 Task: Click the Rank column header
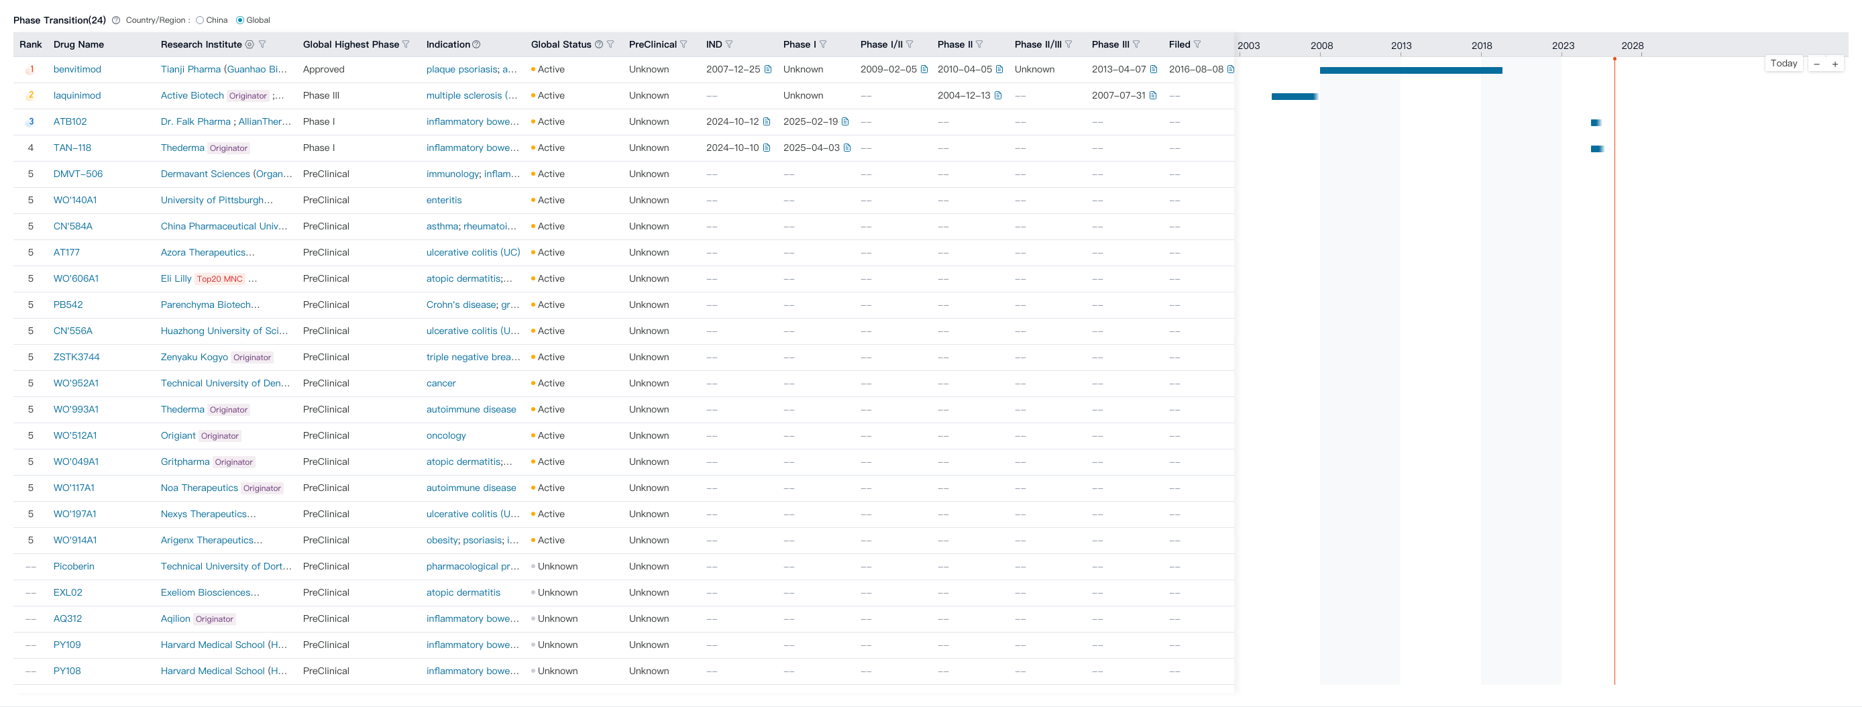(x=30, y=45)
